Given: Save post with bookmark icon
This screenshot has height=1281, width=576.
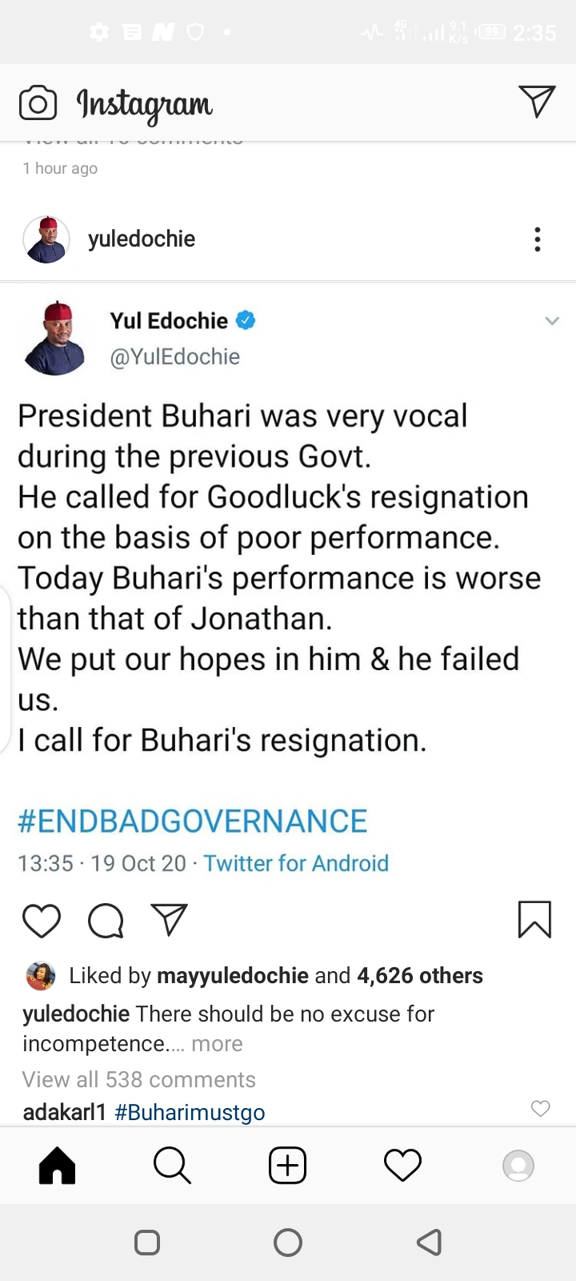Looking at the screenshot, I should [x=534, y=919].
